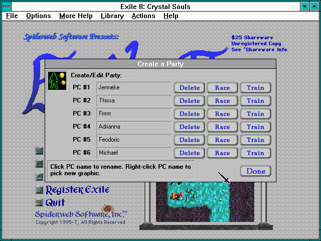The width and height of the screenshot is (321, 241).
Task: Maximize the Exile II window
Action: (x=314, y=7)
